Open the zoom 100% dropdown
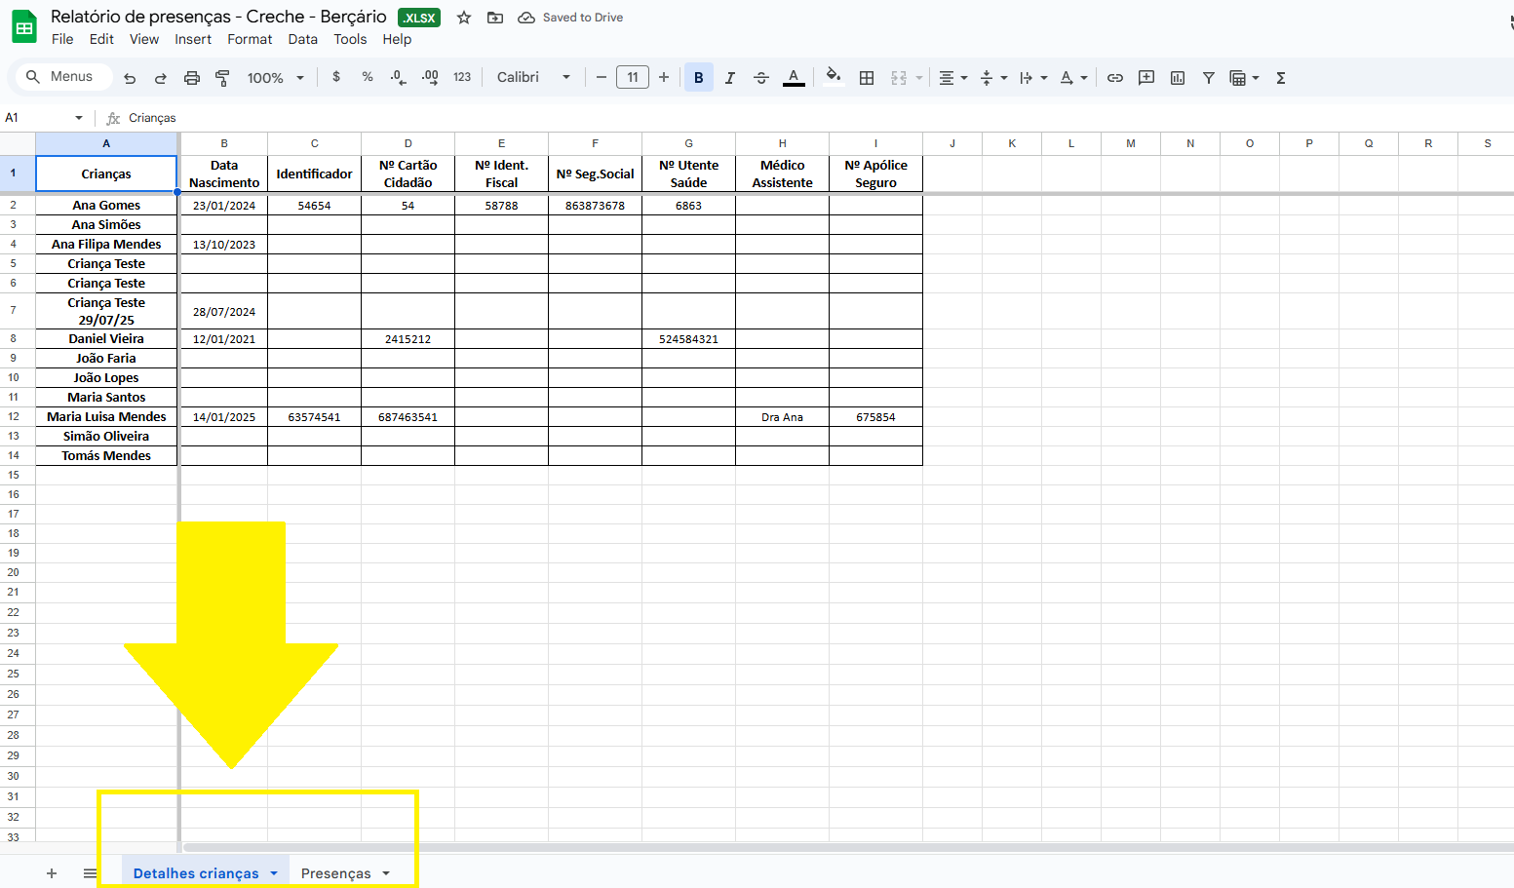1514x888 pixels. pos(276,77)
